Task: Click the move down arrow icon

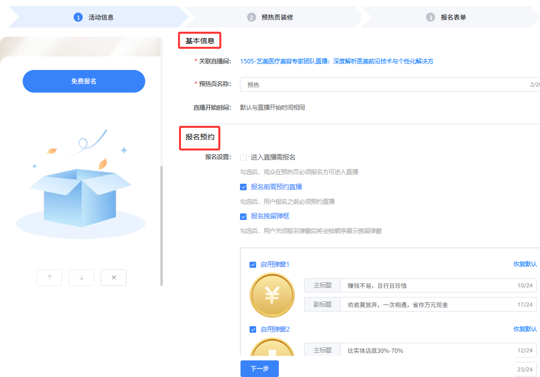Action: [82, 277]
